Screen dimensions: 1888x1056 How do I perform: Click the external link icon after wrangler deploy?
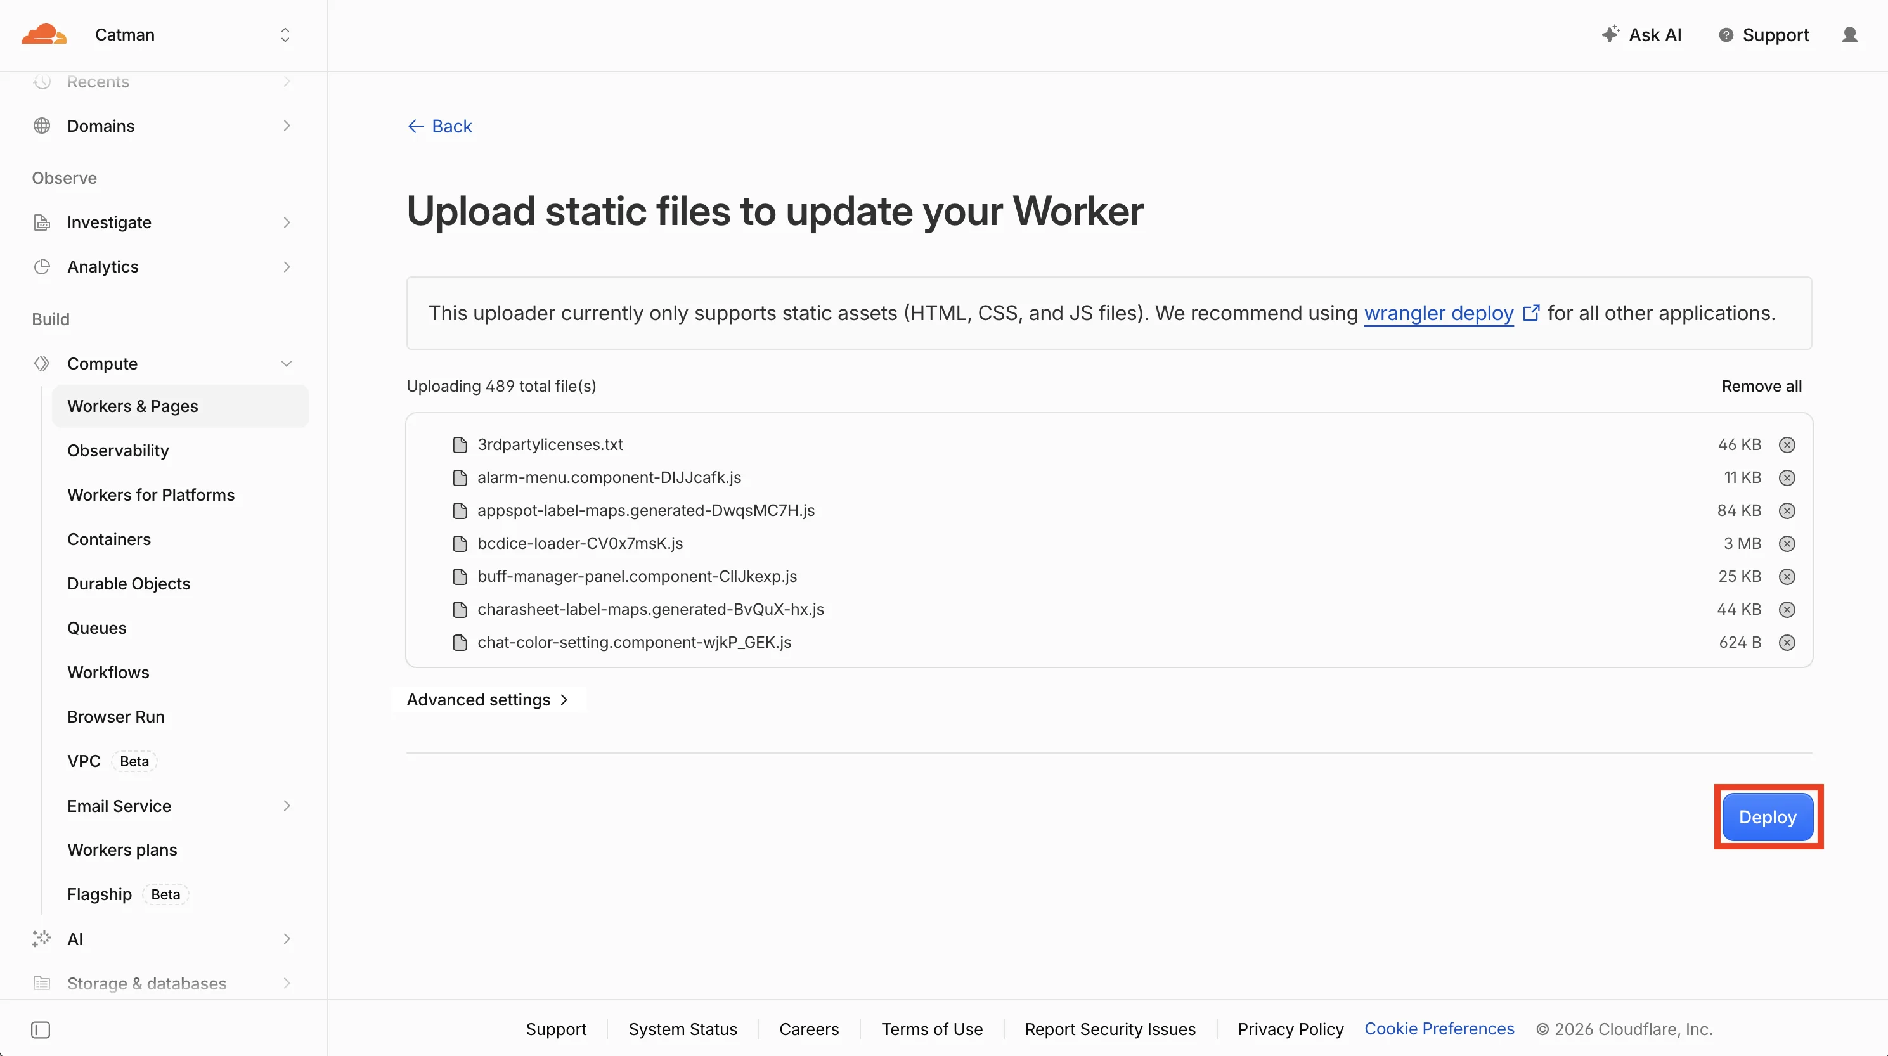pyautogui.click(x=1531, y=313)
